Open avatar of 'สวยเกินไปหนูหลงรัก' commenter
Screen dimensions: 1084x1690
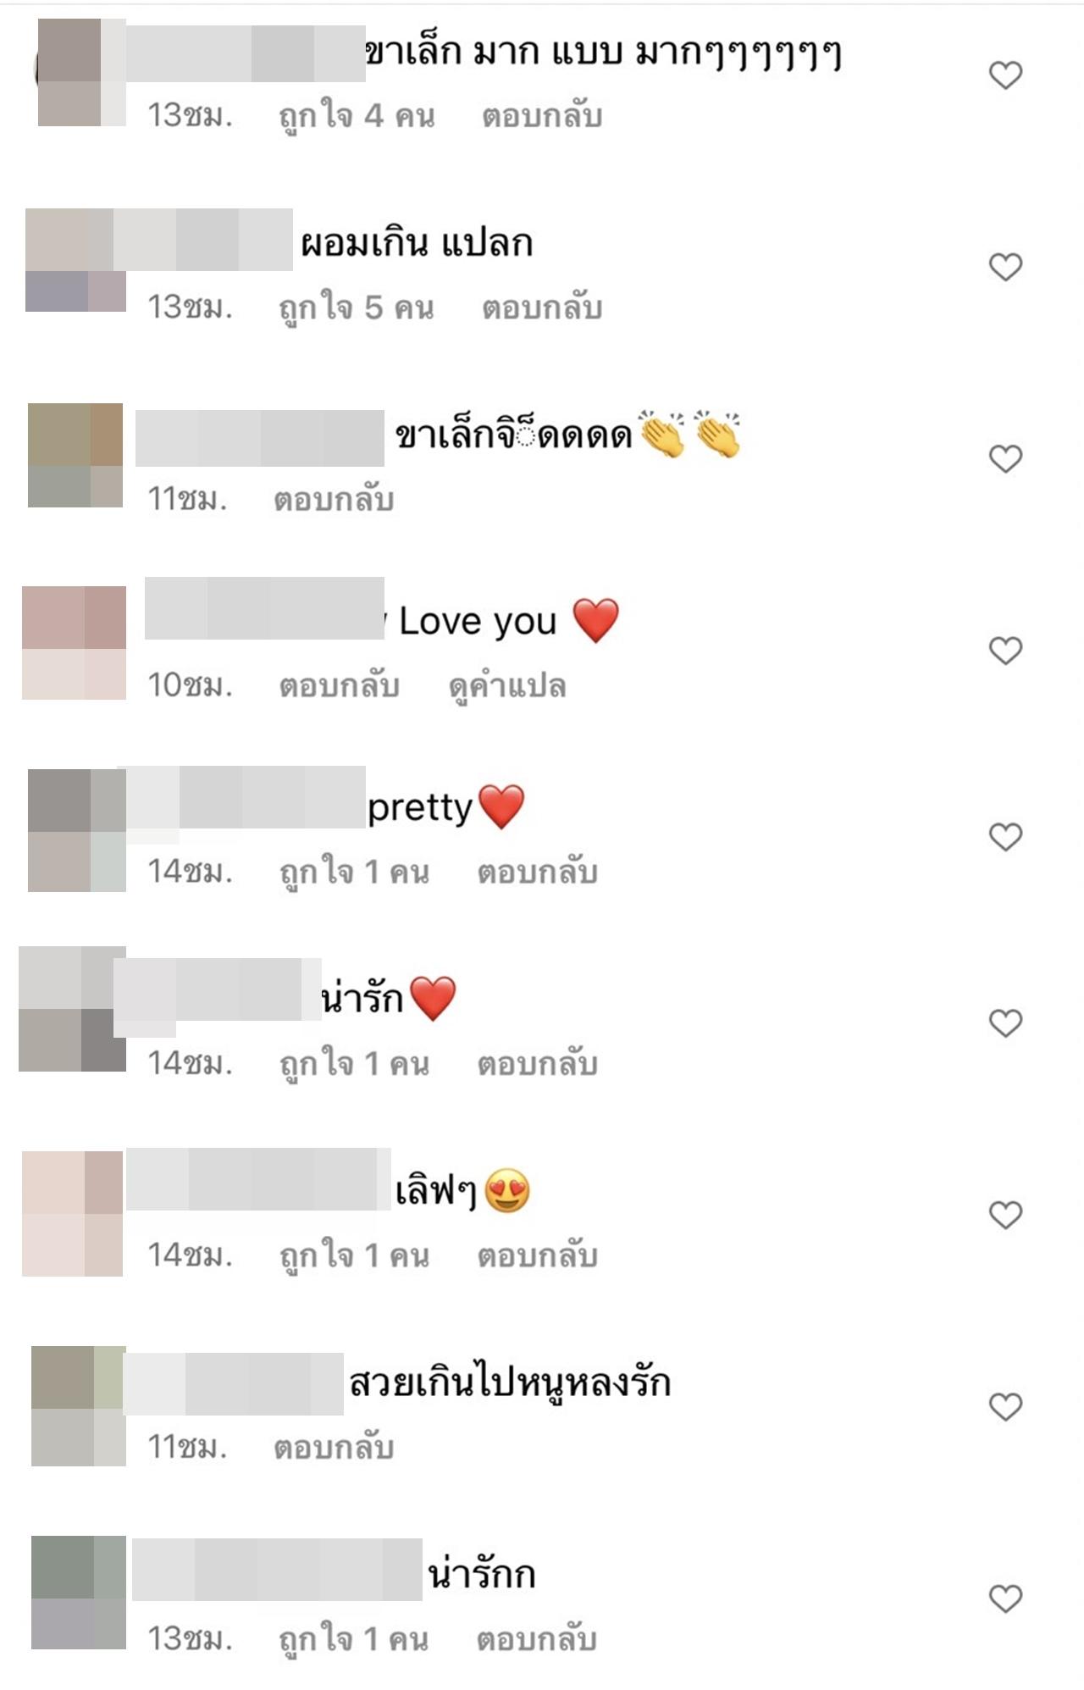click(x=79, y=1405)
